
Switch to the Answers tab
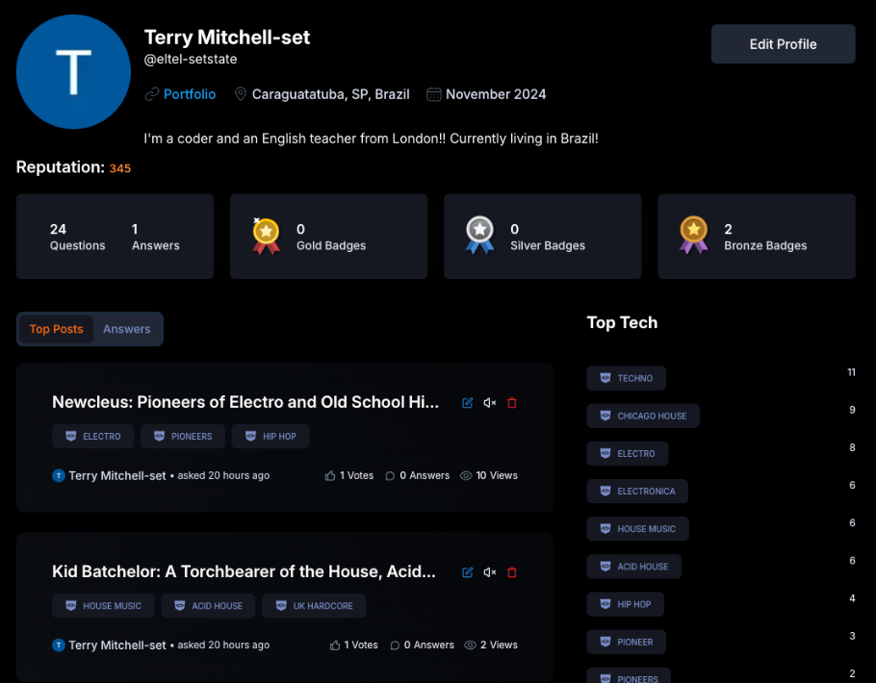pyautogui.click(x=127, y=329)
